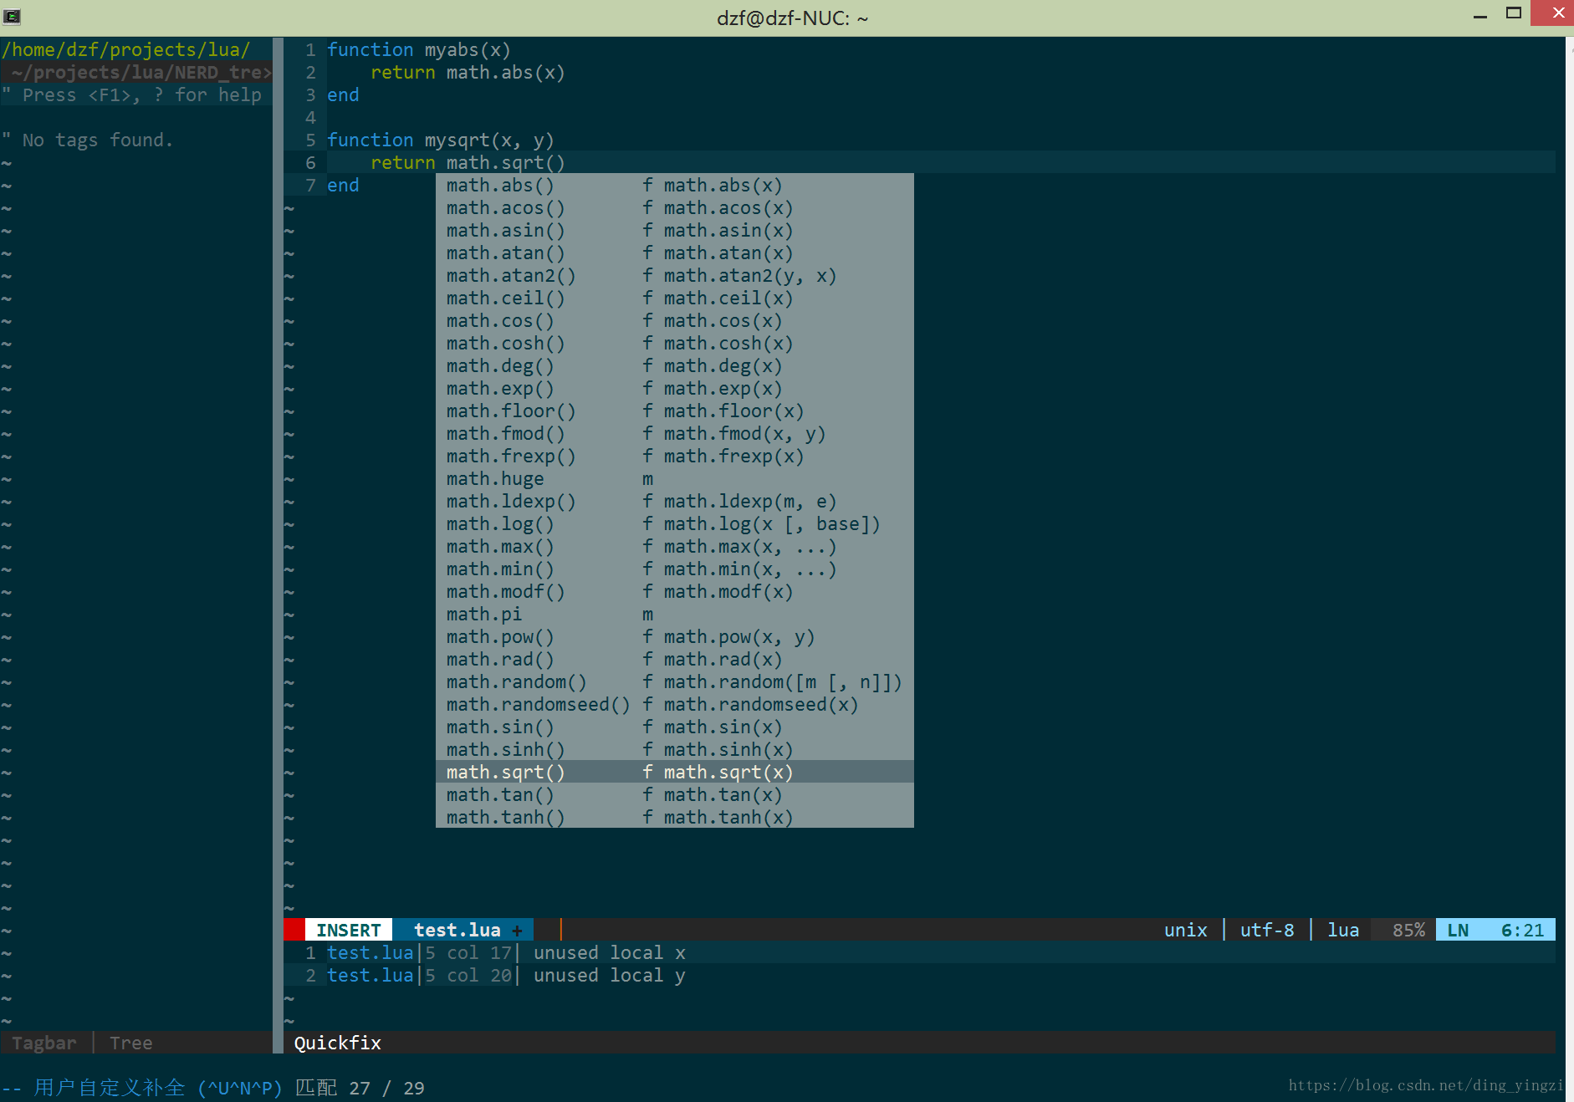Choose math.ceil() from completion menu
Viewport: 1574px width, 1102px height.
click(x=675, y=298)
